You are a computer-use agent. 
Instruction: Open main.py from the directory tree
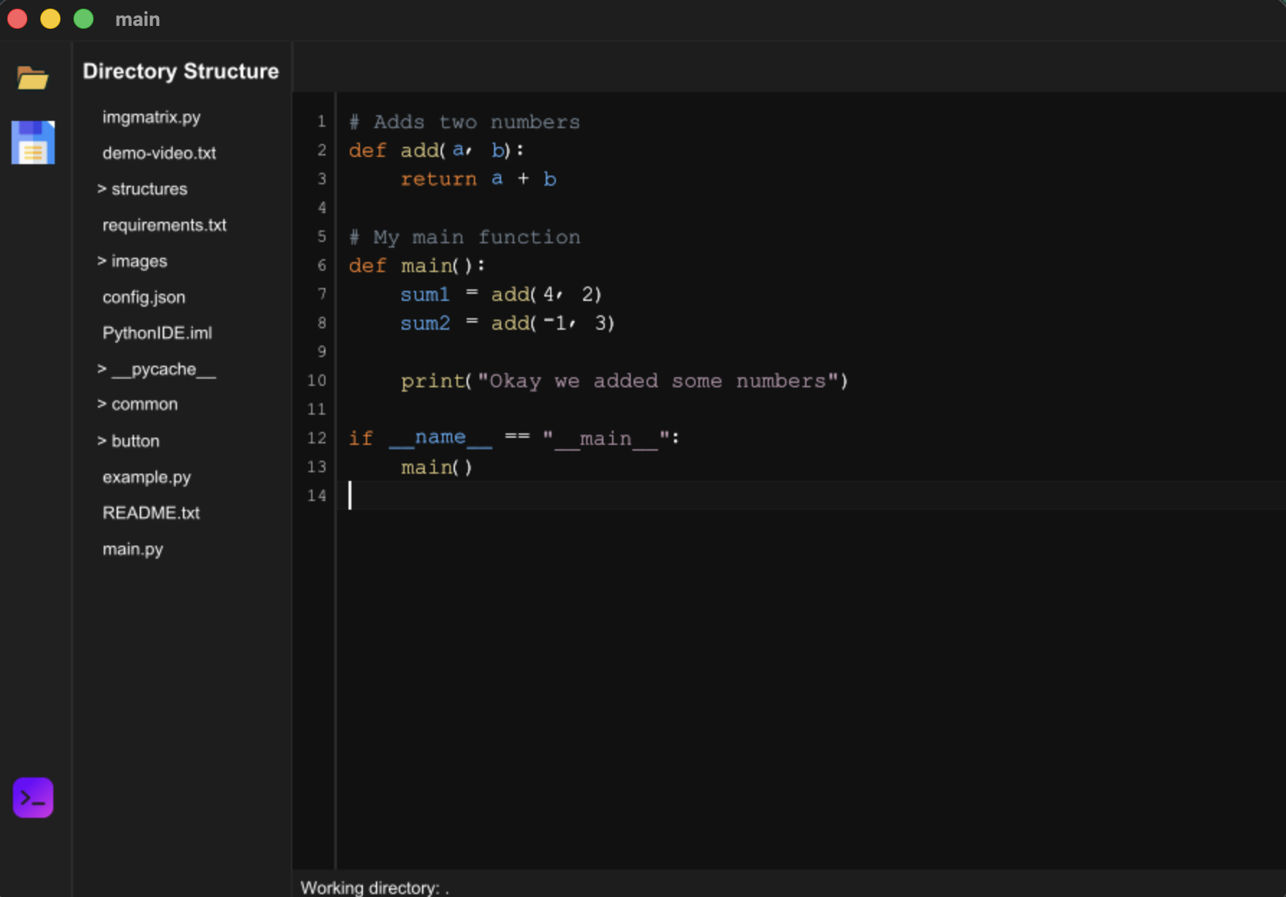(x=132, y=549)
